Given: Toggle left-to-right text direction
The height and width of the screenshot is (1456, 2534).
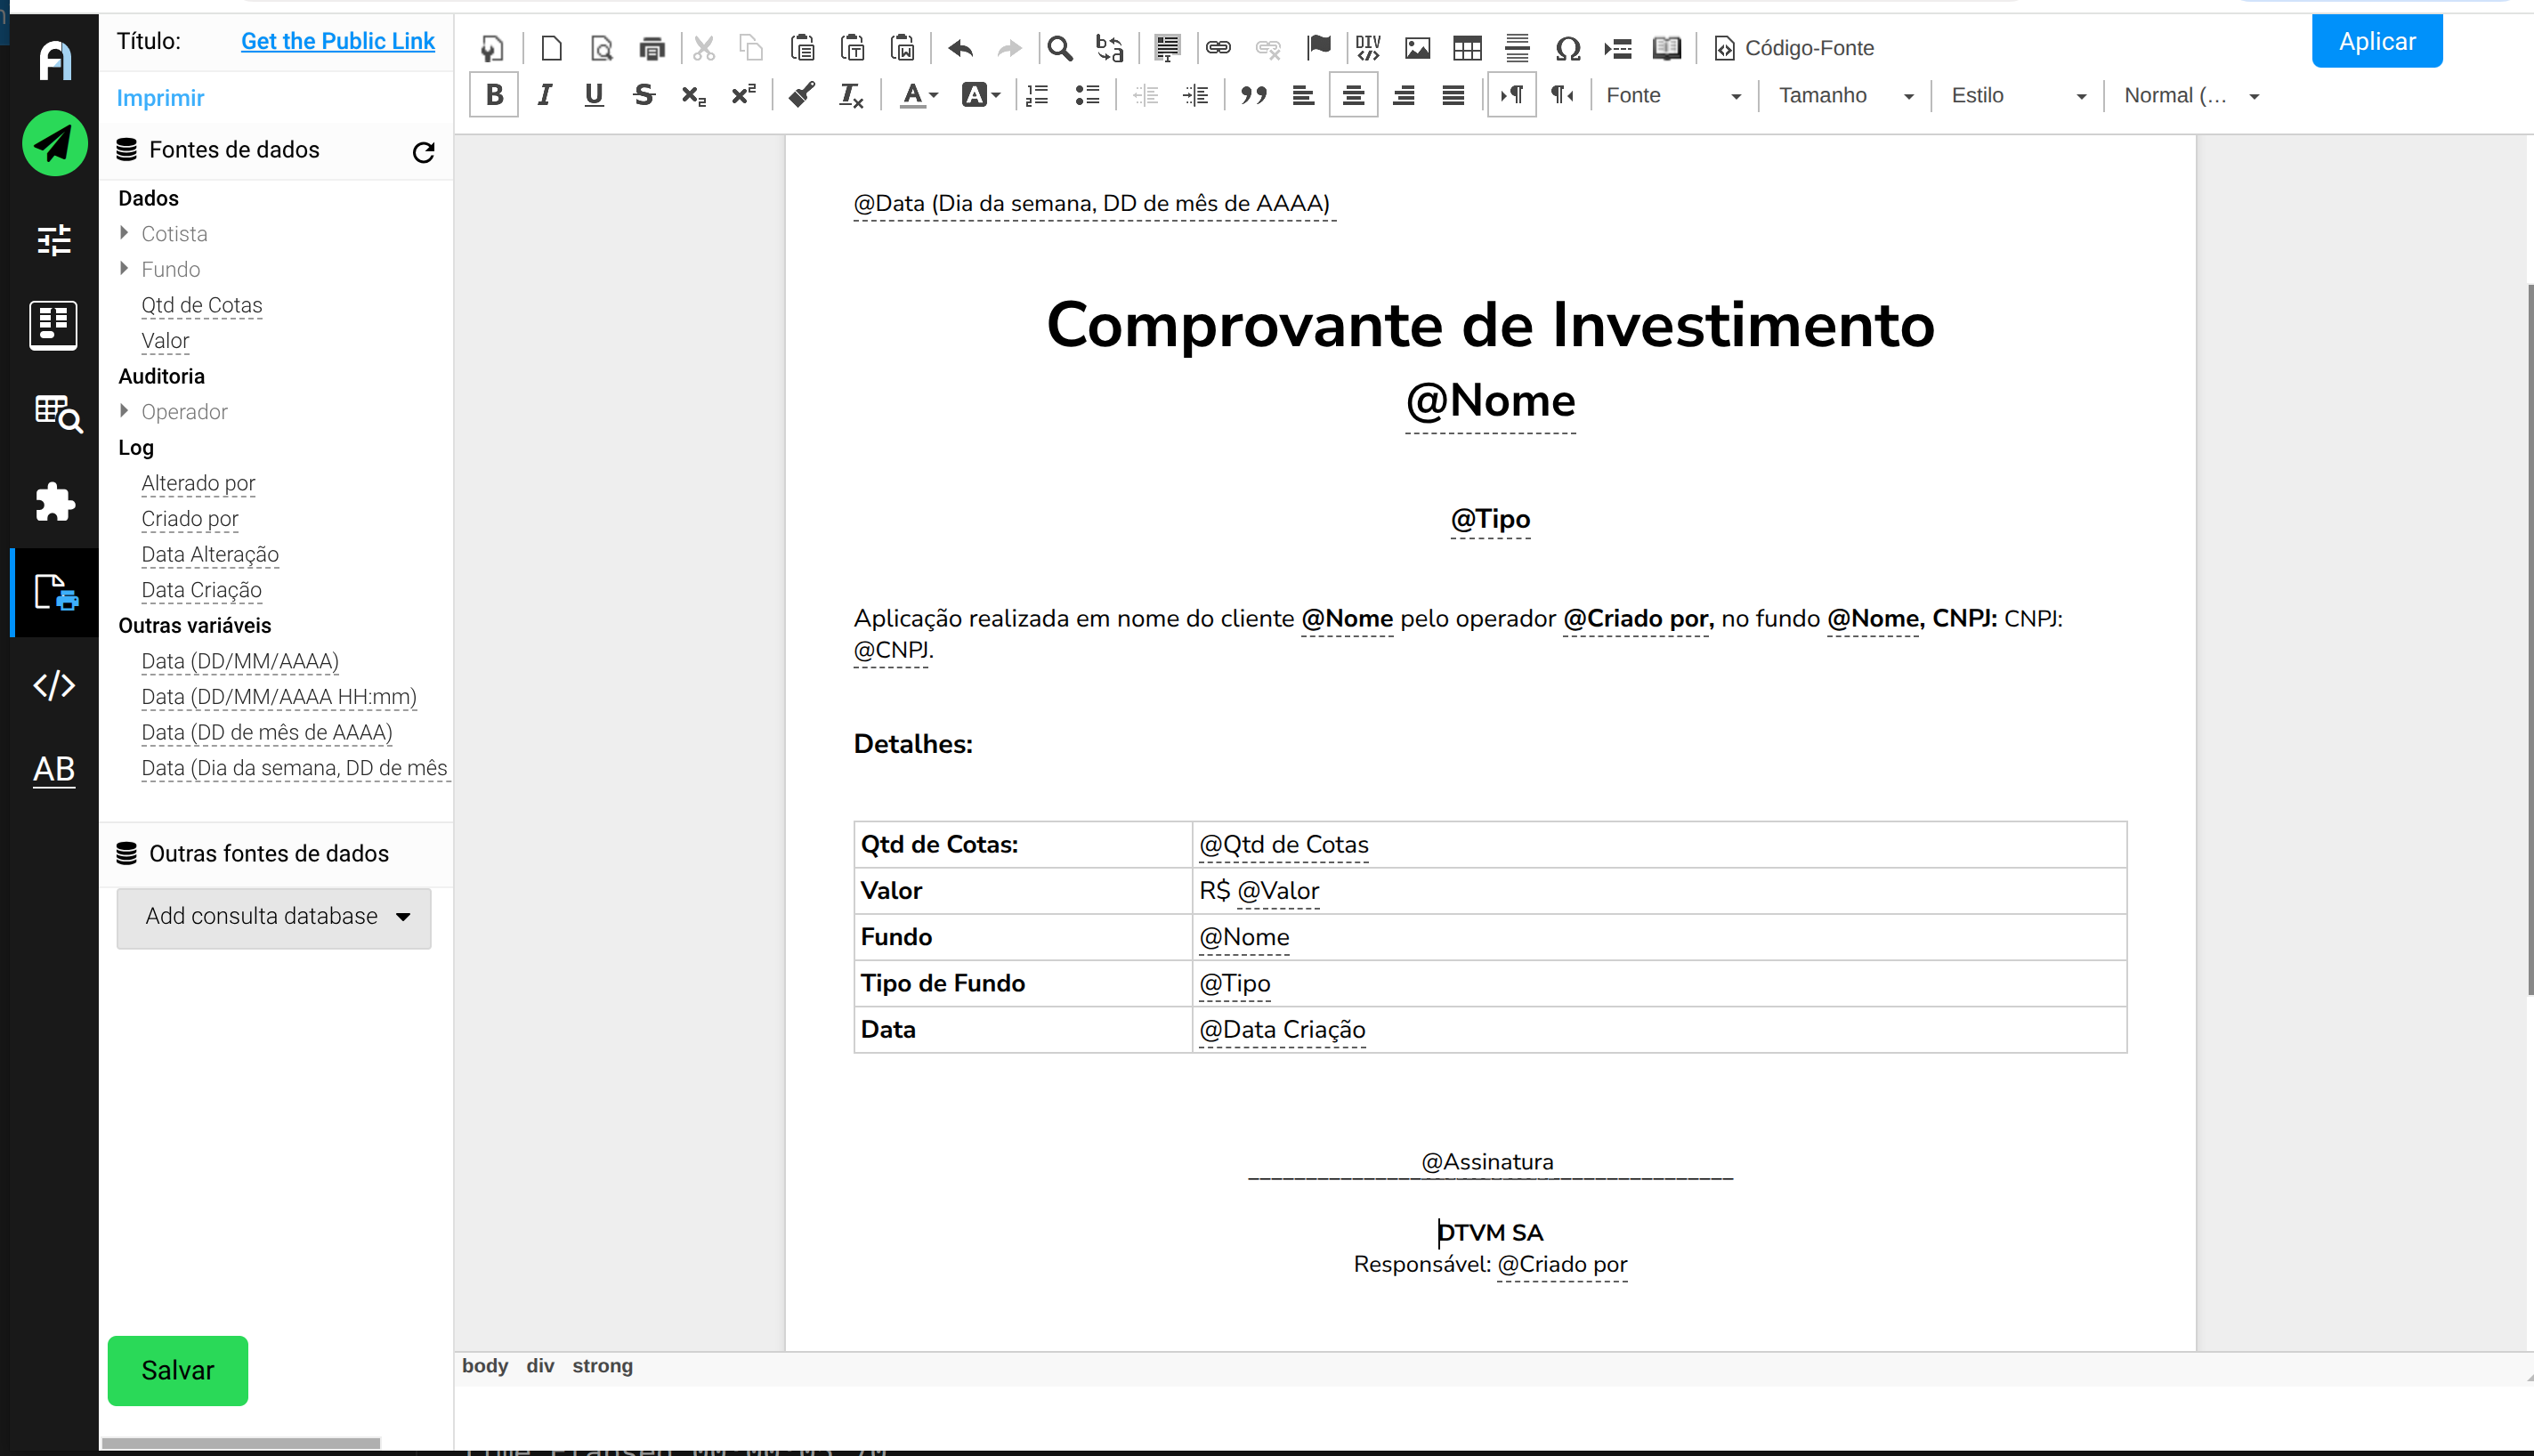Looking at the screenshot, I should 1511,95.
